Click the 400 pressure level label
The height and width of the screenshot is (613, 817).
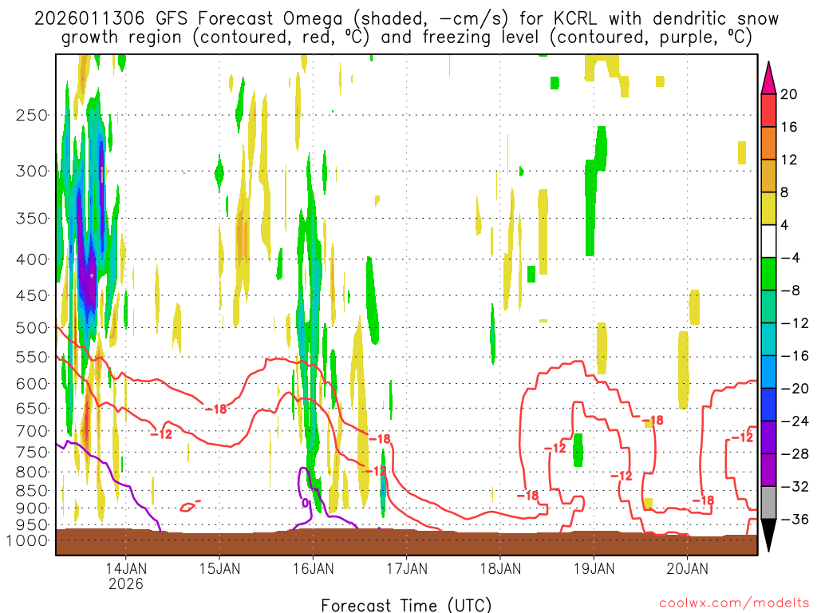32,259
